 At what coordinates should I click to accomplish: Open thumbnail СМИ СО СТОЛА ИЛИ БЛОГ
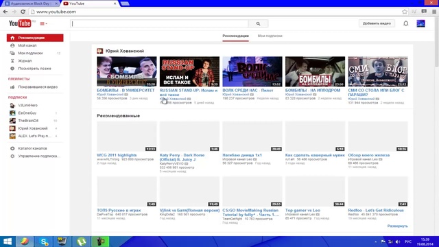tap(378, 71)
